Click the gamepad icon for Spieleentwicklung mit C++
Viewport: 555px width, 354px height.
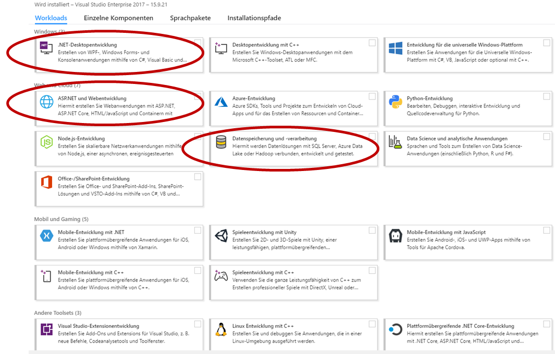[221, 275]
